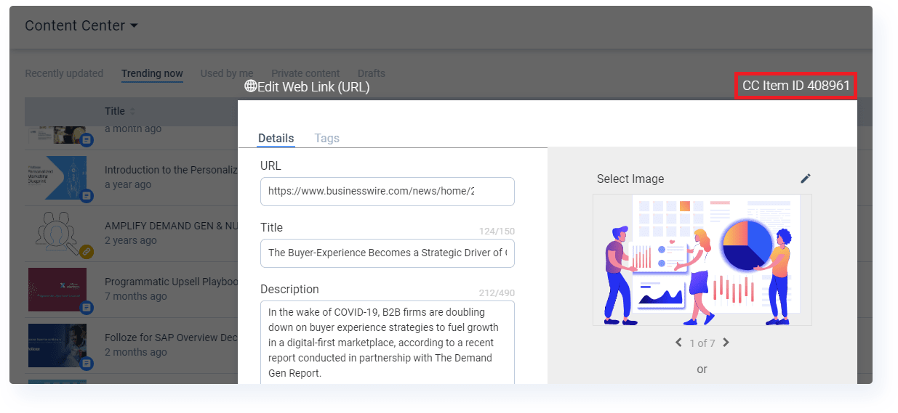Click the URL input field

coord(387,192)
